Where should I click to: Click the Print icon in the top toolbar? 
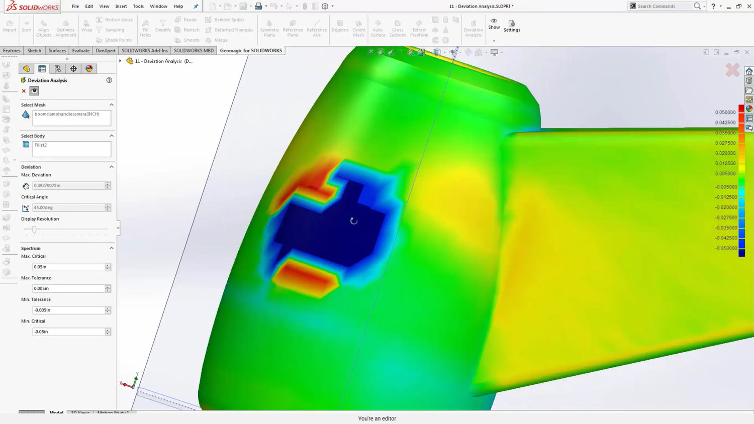point(258,7)
